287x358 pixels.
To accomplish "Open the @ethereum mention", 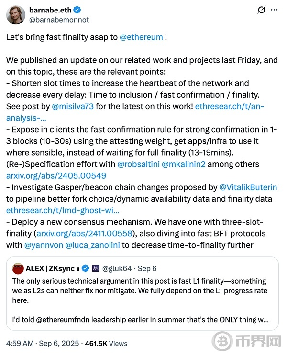I will [x=141, y=37].
